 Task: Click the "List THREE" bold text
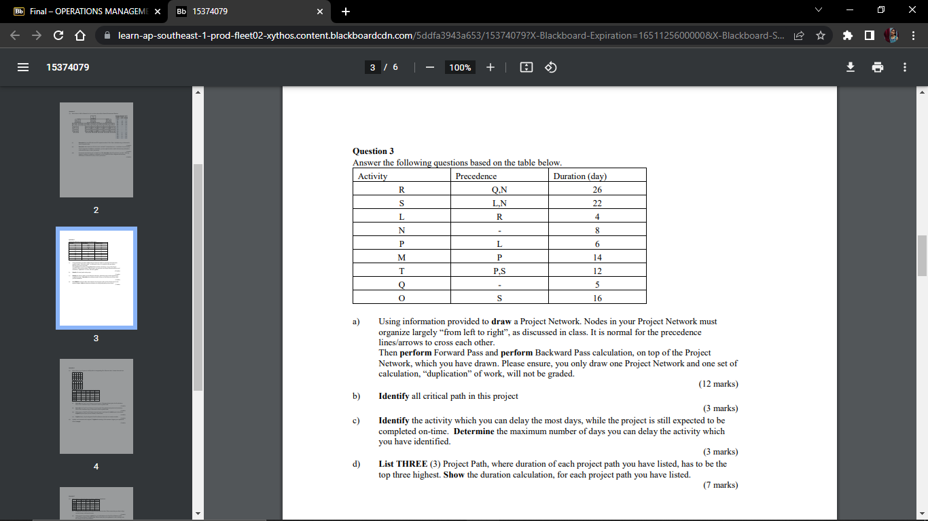[403, 464]
